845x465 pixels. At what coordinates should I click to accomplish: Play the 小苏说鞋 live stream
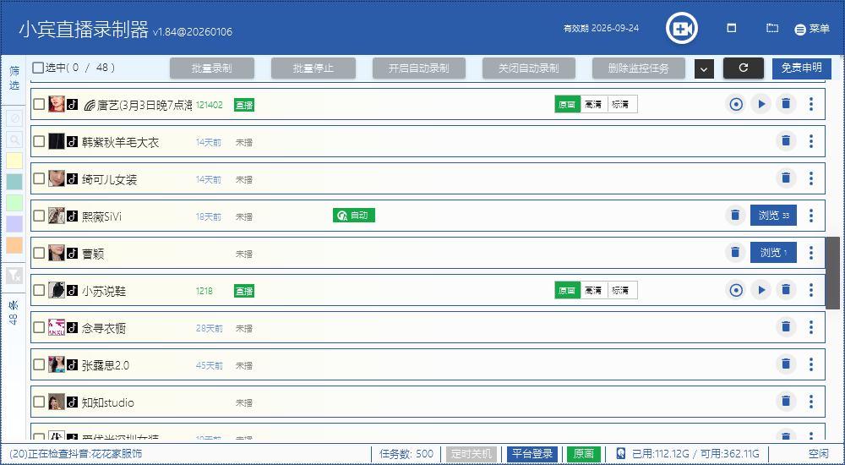[x=761, y=290]
